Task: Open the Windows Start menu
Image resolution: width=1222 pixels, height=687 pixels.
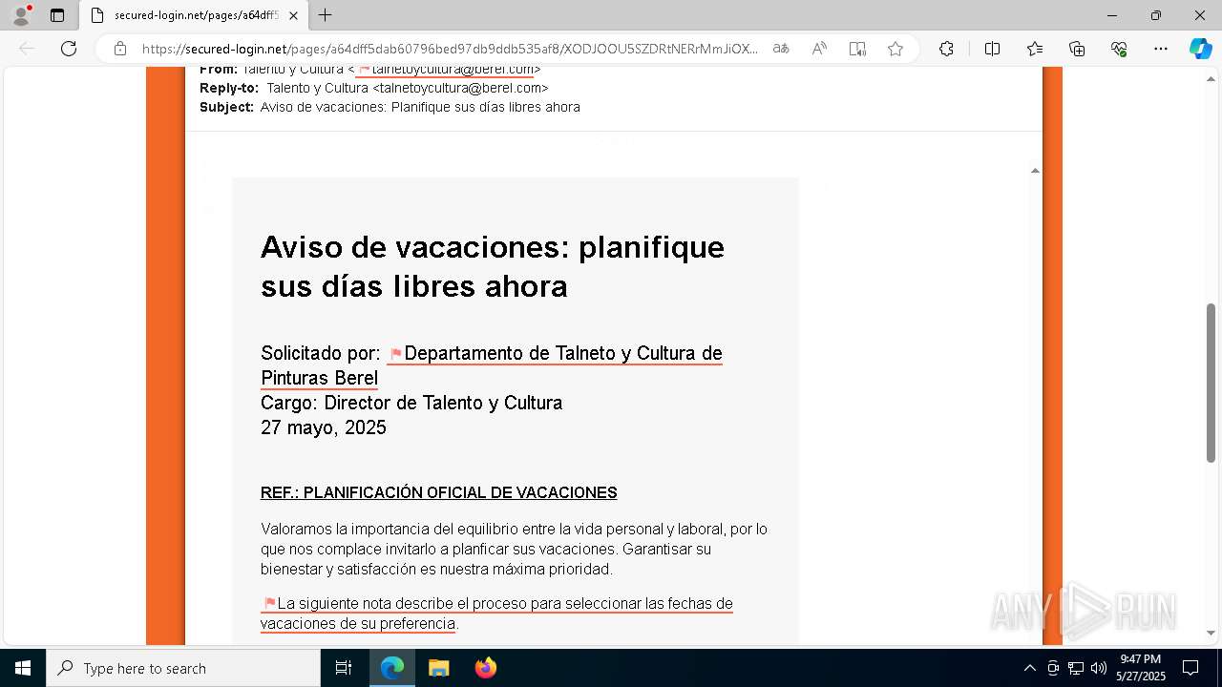Action: (23, 668)
